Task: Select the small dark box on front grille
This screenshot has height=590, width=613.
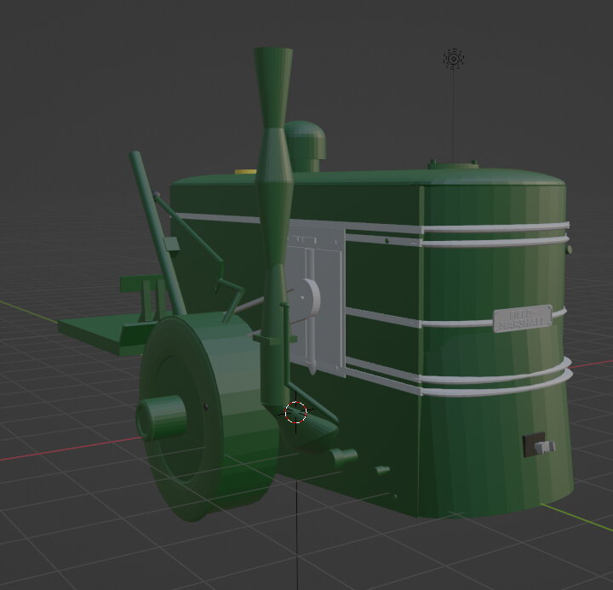Action: (534, 444)
